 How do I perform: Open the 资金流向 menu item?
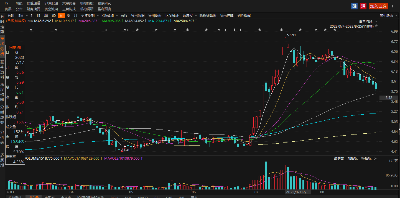[x=51, y=9]
